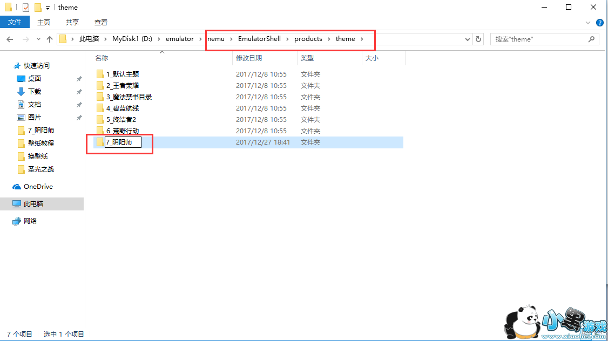Open 7_阴阳师 in the navigation pane
The height and width of the screenshot is (341, 608).
[x=40, y=131]
